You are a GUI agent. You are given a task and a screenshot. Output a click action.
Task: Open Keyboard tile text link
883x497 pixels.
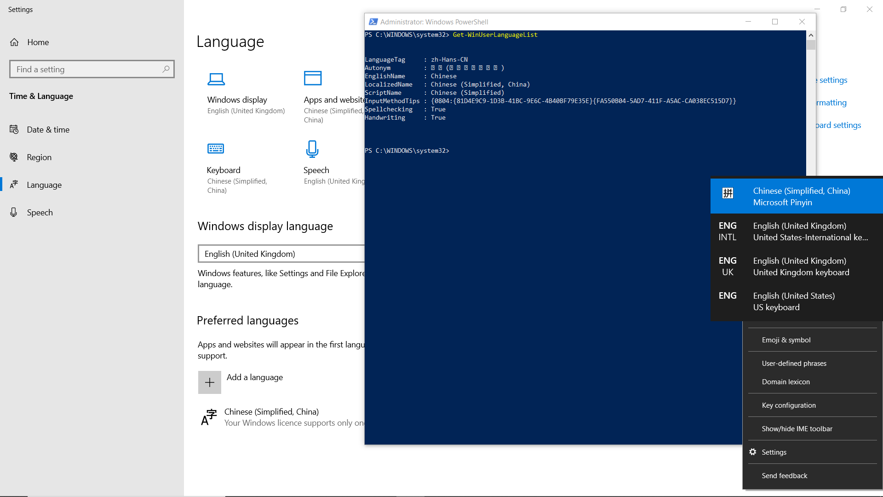(224, 170)
